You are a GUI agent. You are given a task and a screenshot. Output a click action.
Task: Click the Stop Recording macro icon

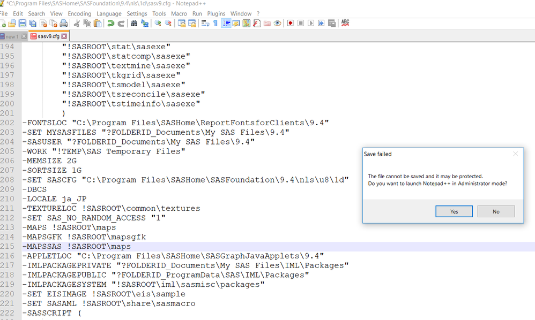tap(301, 23)
